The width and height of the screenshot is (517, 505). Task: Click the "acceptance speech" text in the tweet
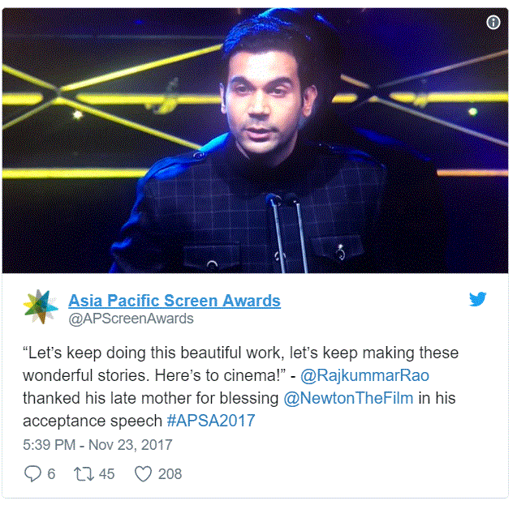tap(93, 421)
